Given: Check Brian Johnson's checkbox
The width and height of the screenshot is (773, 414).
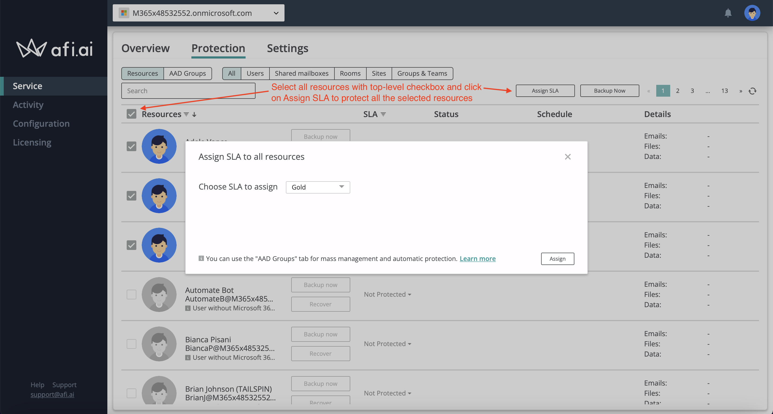Looking at the screenshot, I should click(132, 393).
